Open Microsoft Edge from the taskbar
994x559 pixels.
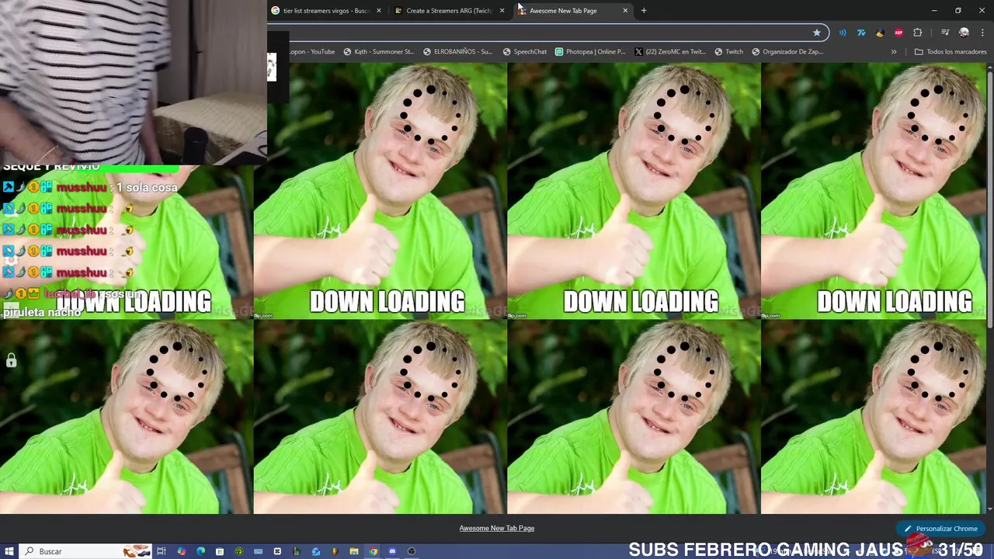pos(200,551)
